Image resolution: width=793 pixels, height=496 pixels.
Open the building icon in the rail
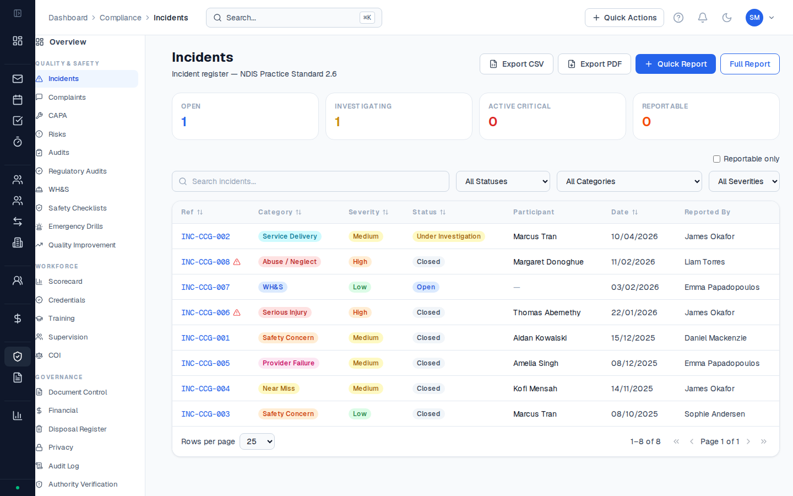click(18, 242)
